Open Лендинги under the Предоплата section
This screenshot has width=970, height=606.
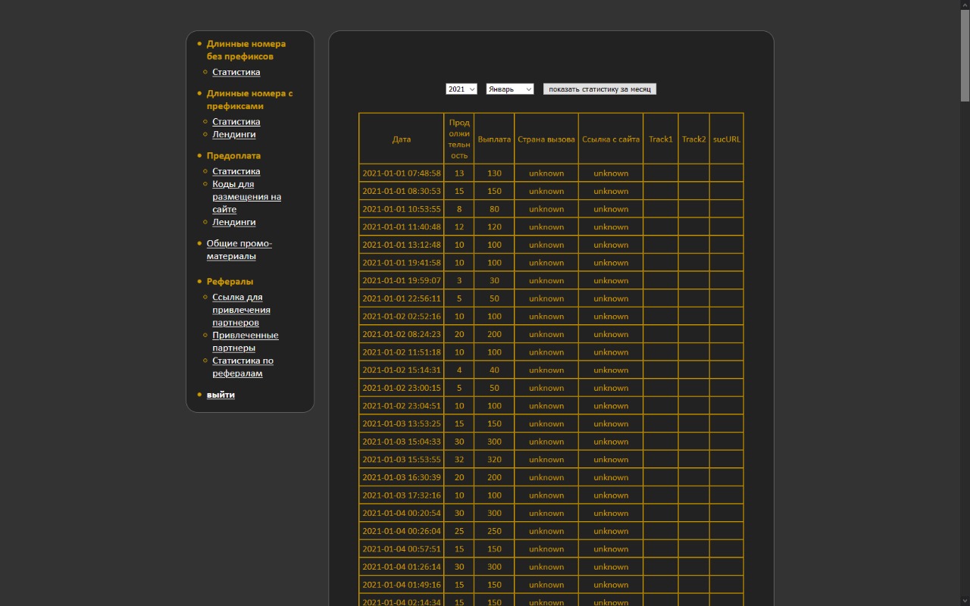click(x=233, y=222)
